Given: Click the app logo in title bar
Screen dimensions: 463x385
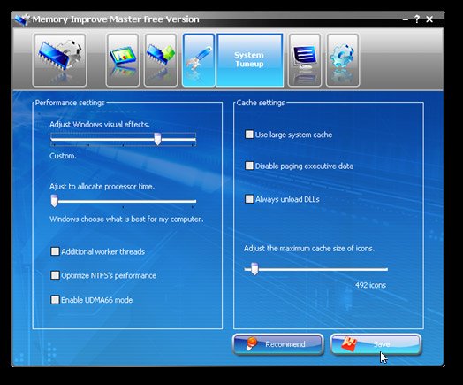Looking at the screenshot, I should pyautogui.click(x=22, y=19).
